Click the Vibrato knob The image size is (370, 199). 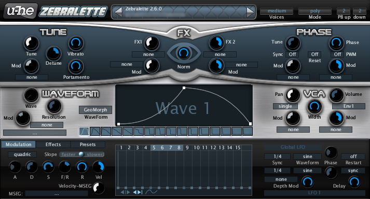pyautogui.click(x=76, y=43)
